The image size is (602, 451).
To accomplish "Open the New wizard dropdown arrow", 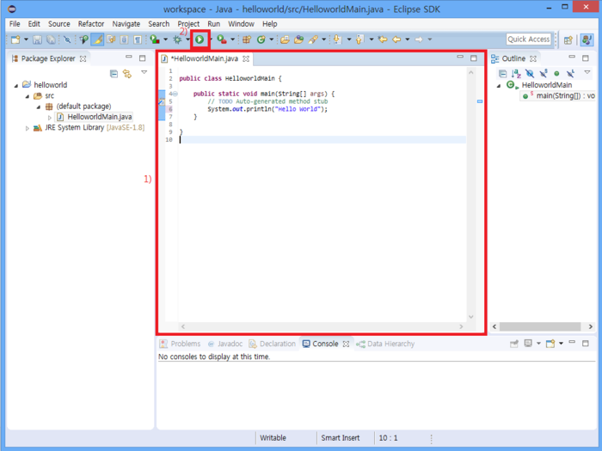I will (26, 40).
